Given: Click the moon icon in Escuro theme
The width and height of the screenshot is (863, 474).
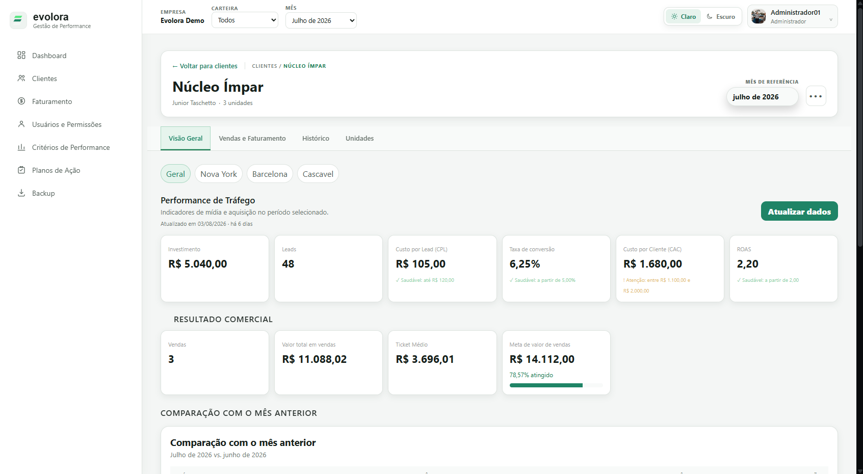Looking at the screenshot, I should click(x=710, y=16).
